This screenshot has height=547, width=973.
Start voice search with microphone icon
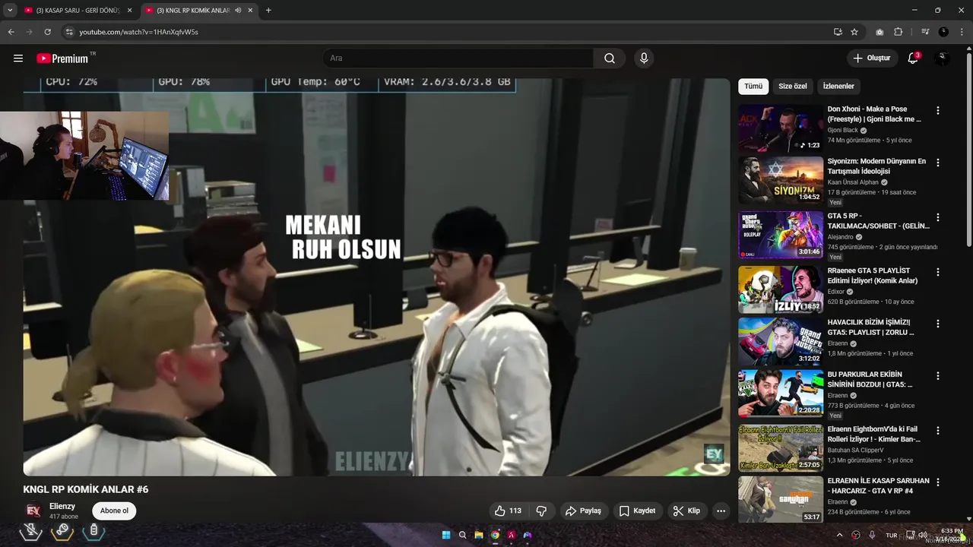coord(644,58)
